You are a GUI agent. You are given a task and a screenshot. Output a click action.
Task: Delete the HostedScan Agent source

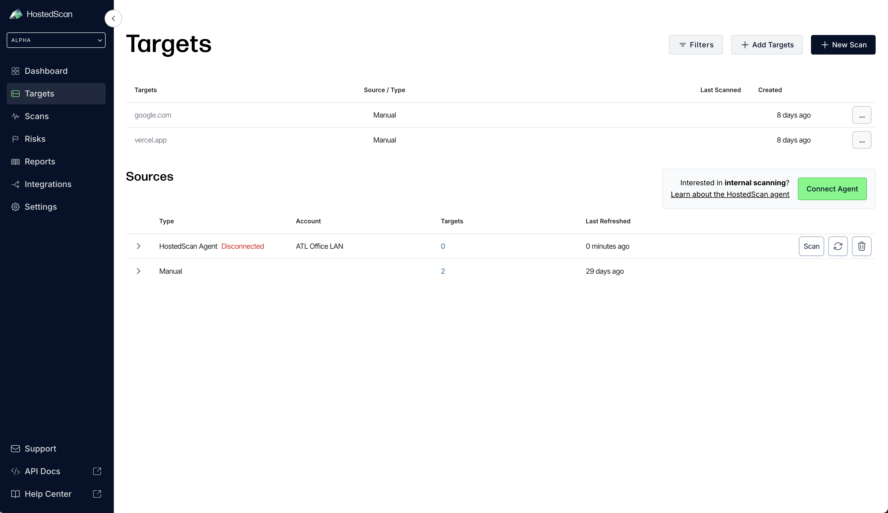click(x=861, y=246)
